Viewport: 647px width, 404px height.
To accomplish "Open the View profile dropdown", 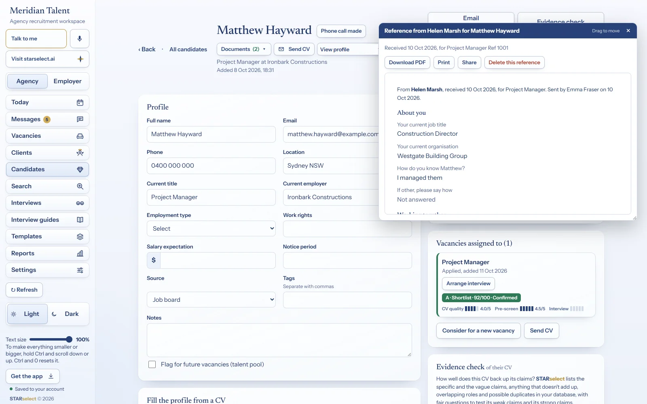I will (348, 49).
